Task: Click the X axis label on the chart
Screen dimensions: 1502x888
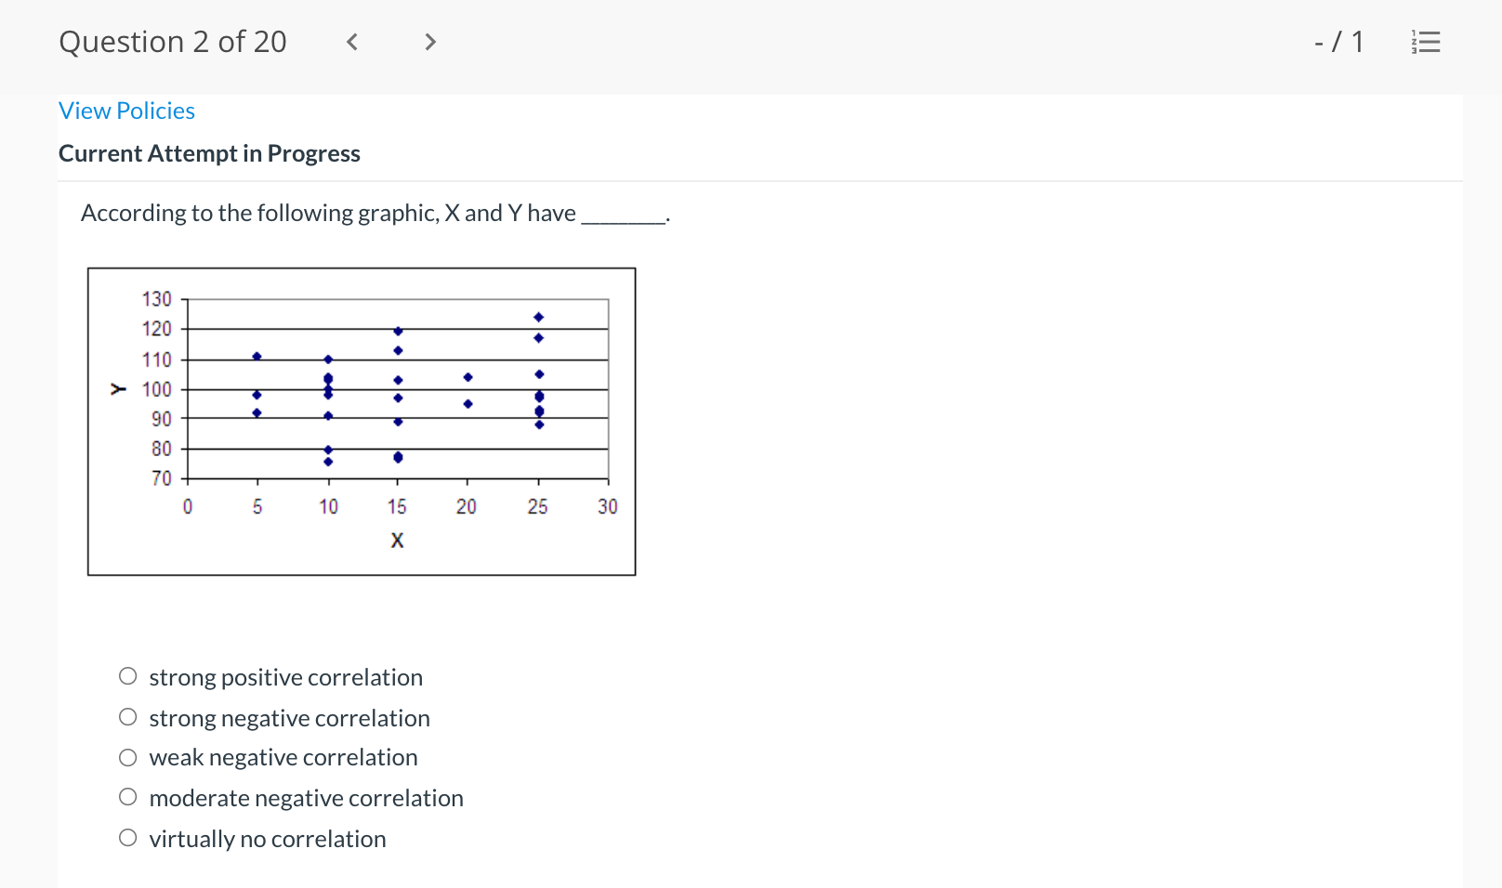Action: click(397, 540)
